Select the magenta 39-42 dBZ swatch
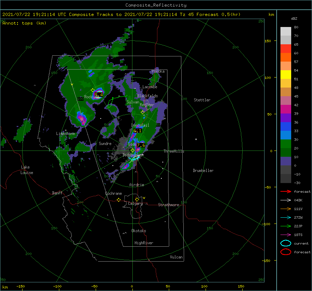Viewport: 312px width, 291px height. [286, 109]
